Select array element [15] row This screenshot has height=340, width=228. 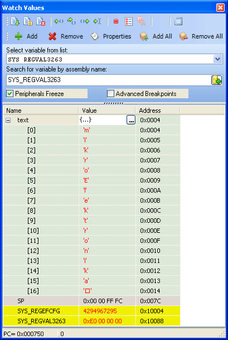point(91,281)
